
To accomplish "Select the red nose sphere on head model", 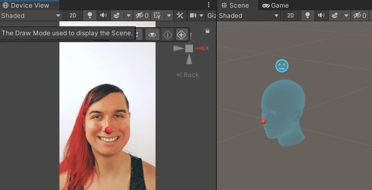I will [263, 122].
